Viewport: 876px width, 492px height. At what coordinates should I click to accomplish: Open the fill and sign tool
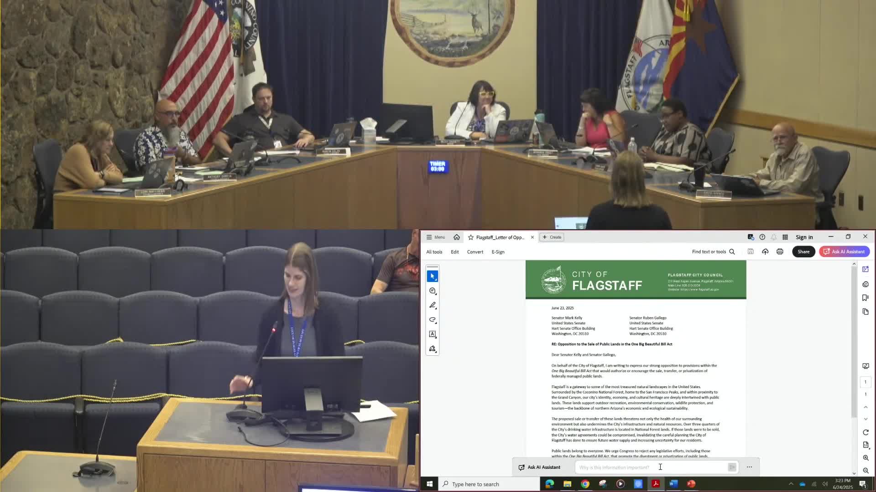(x=432, y=349)
